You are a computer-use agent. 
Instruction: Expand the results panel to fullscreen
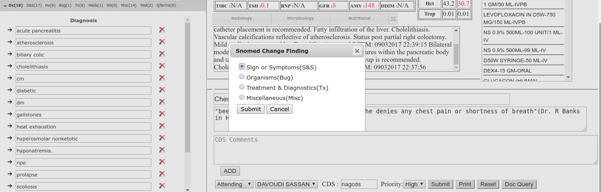pyautogui.click(x=393, y=19)
